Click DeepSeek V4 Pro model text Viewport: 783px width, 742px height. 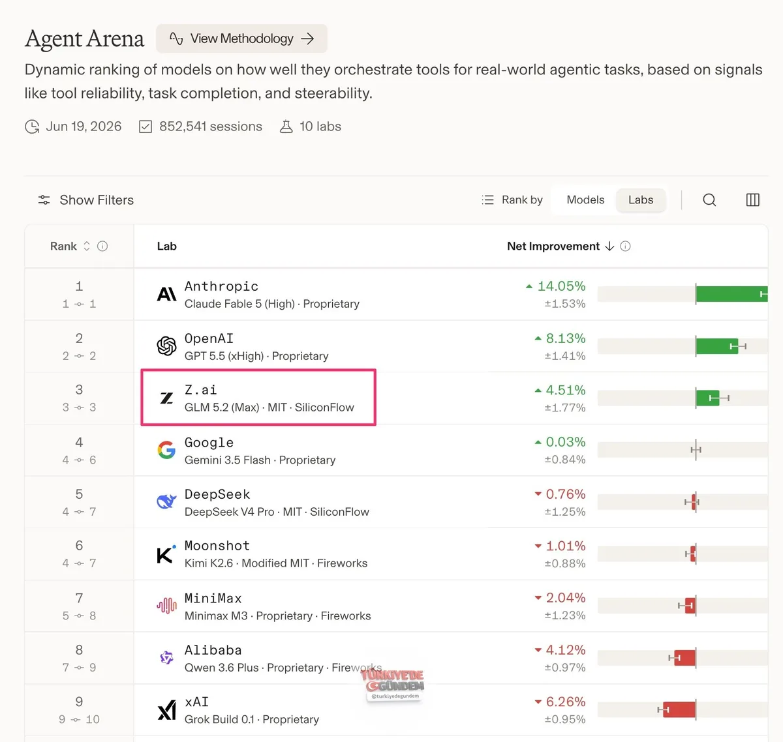click(229, 512)
